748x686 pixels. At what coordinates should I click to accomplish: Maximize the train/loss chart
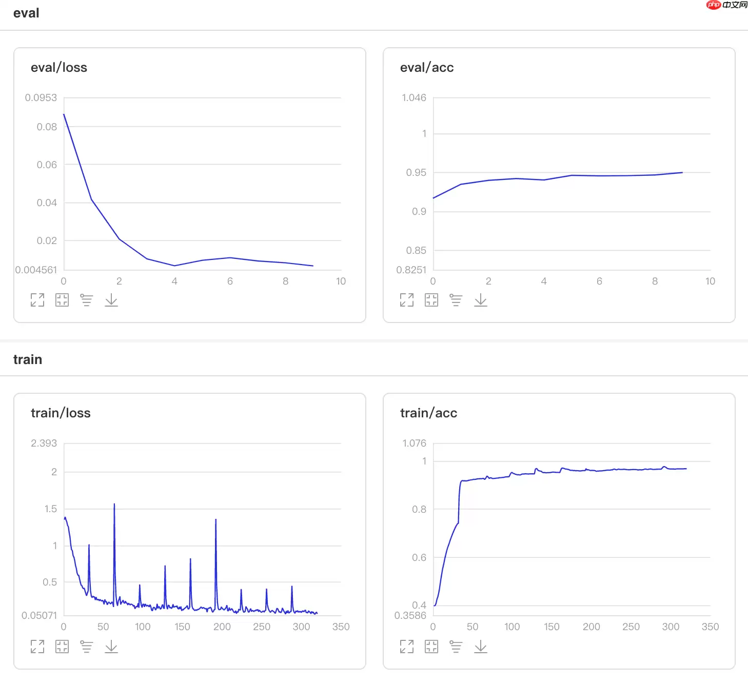pos(37,647)
